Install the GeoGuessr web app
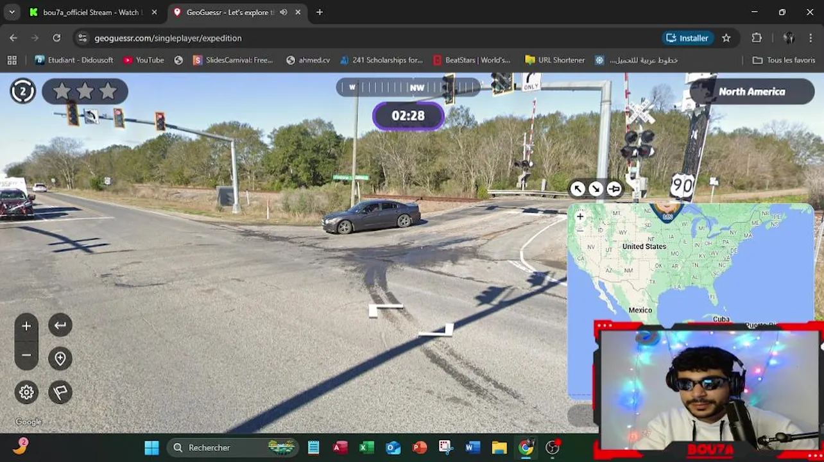This screenshot has height=462, width=824. tap(687, 38)
